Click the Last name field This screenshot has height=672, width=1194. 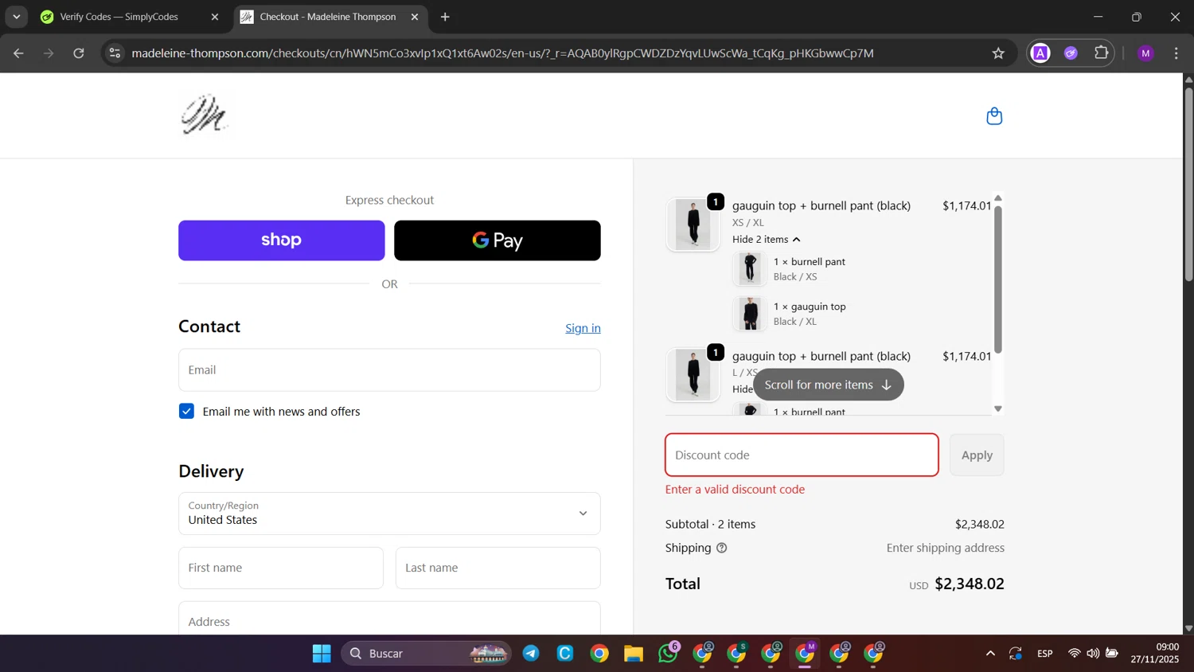coord(498,568)
